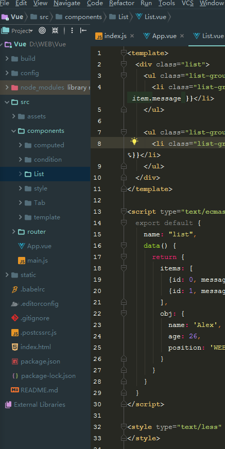Fold the obj object at line 22
Image resolution: width=225 pixels, height=449 pixels.
click(x=124, y=314)
